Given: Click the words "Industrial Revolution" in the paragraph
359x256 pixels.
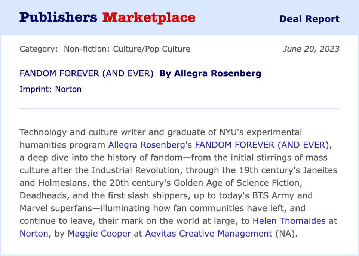Looking at the screenshot, I should tap(135, 170).
